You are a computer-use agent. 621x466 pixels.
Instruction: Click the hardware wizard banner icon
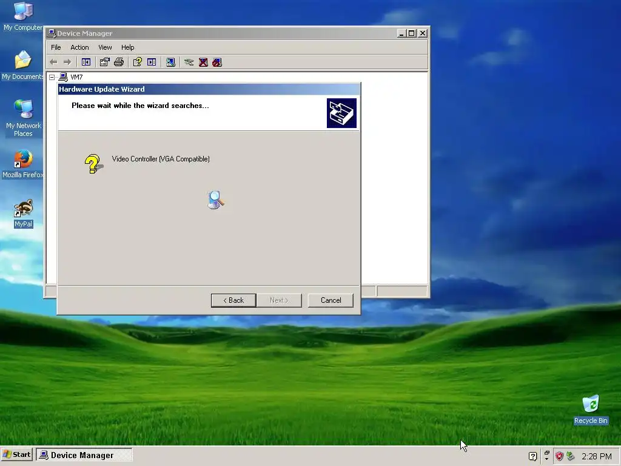341,113
